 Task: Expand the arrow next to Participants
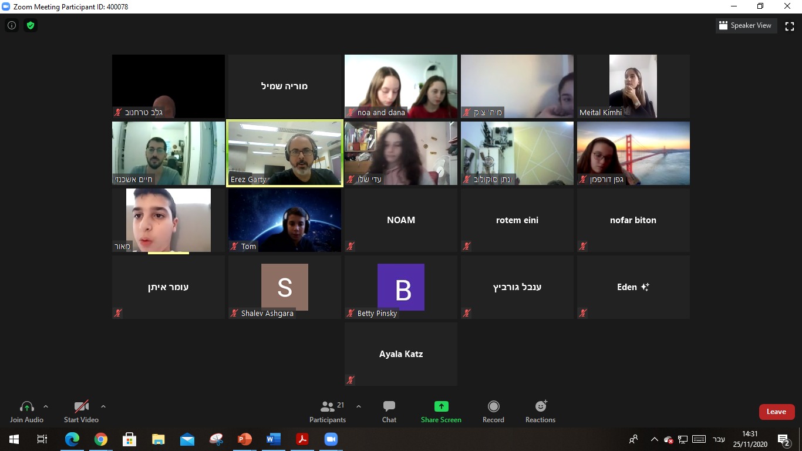[x=359, y=406]
